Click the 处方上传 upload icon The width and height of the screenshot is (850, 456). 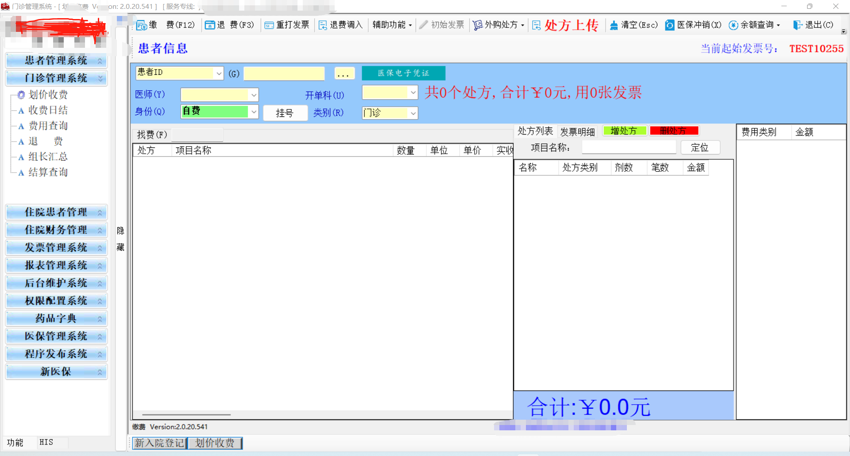pyautogui.click(x=536, y=25)
